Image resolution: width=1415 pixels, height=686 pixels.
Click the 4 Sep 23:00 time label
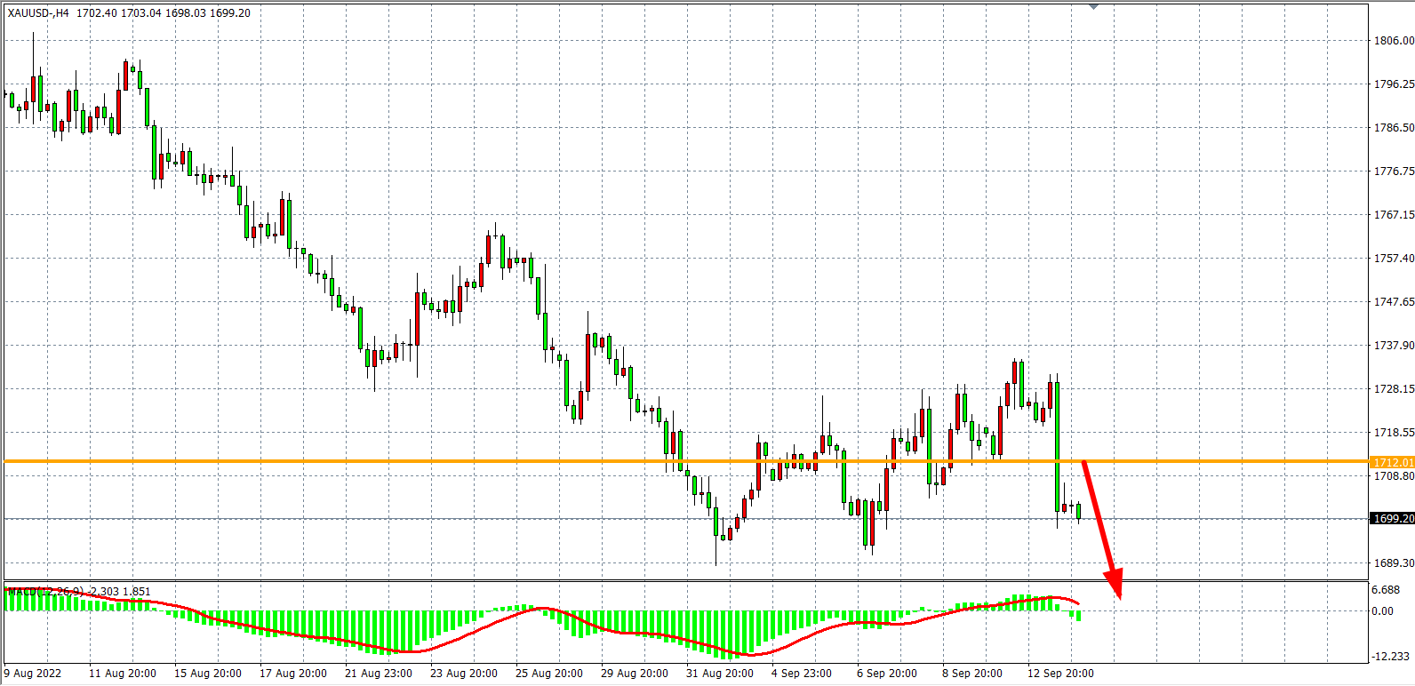[802, 673]
